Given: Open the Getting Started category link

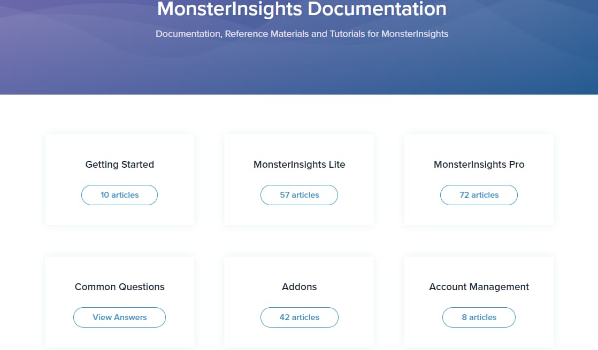Looking at the screenshot, I should coord(119,165).
